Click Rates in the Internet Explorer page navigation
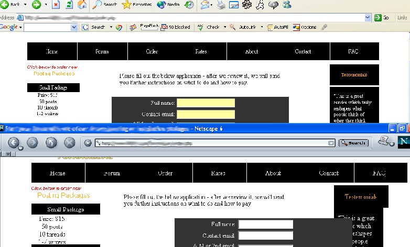This screenshot has height=247, width=410. pos(201,51)
